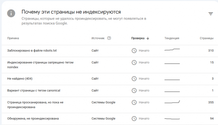Click trend sparkline in Обнаружена row

(172, 119)
